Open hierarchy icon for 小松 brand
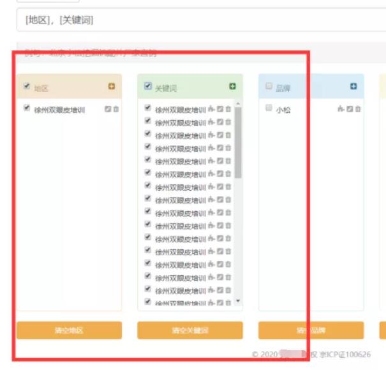 [341, 109]
